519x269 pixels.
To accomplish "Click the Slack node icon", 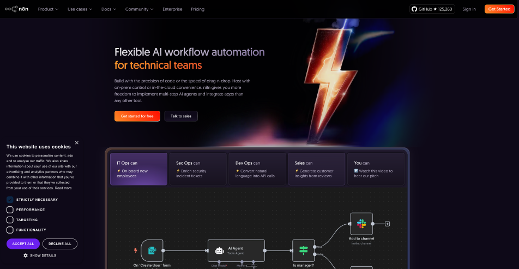I will [361, 224].
